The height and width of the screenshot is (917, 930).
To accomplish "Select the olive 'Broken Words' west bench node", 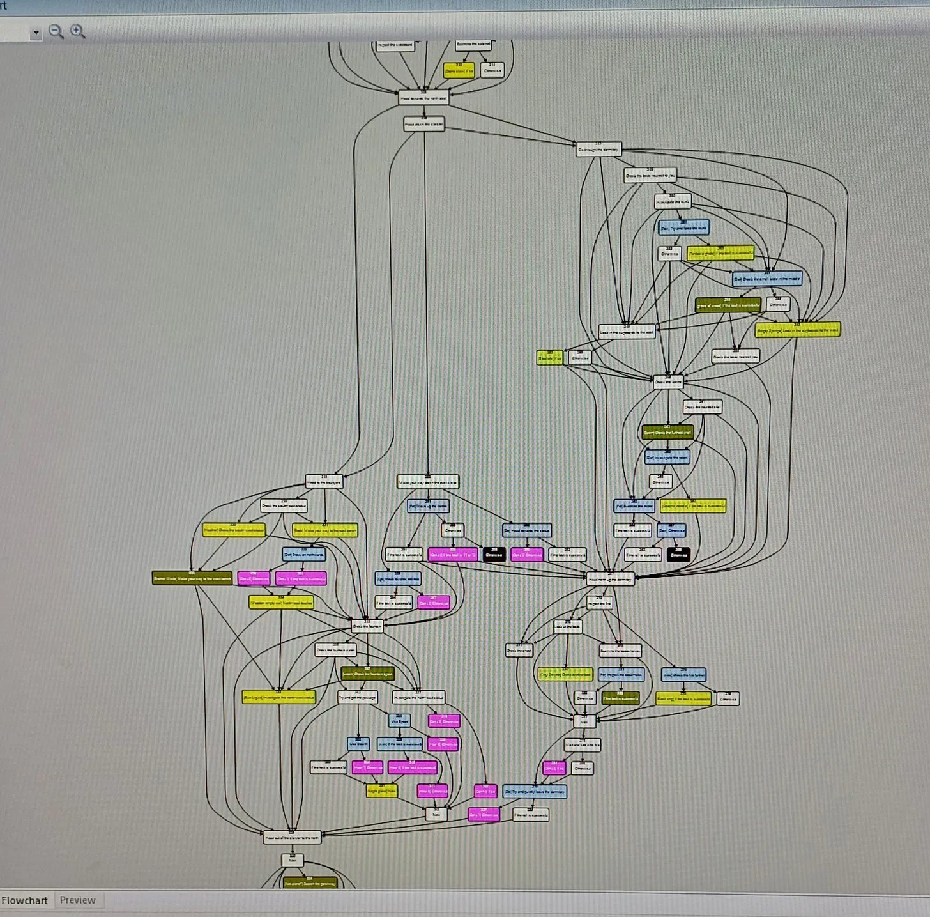I will pyautogui.click(x=192, y=578).
